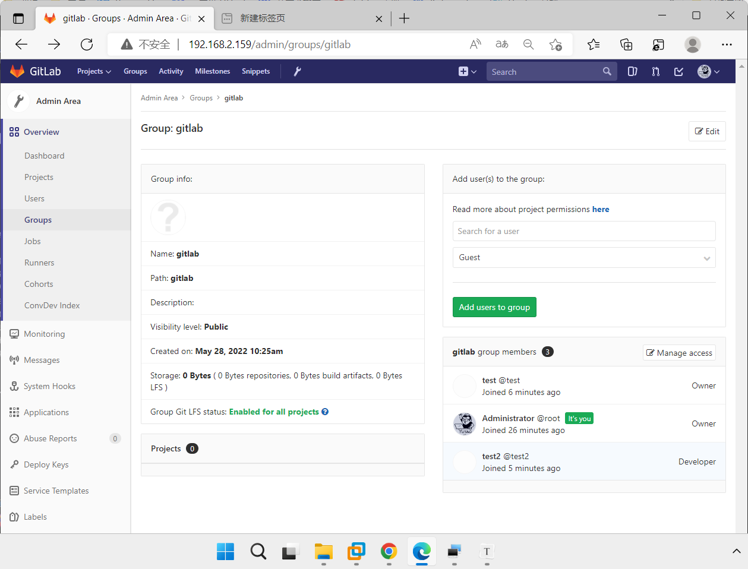This screenshot has width=748, height=569.
Task: Open Dashboard in the sidebar
Action: click(x=45, y=156)
